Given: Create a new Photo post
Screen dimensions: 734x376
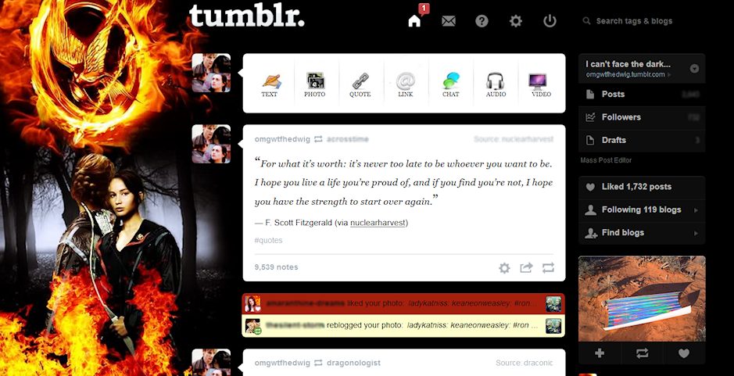Looking at the screenshot, I should tap(314, 84).
